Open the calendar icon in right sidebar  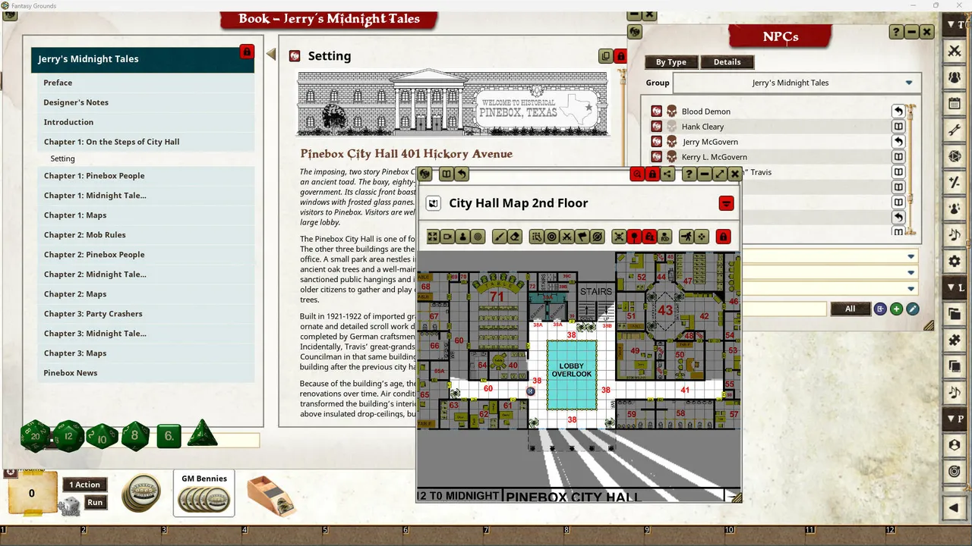point(955,104)
